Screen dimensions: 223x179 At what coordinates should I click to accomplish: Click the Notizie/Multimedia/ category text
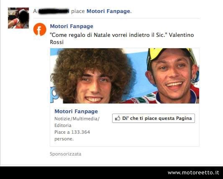click(x=77, y=119)
